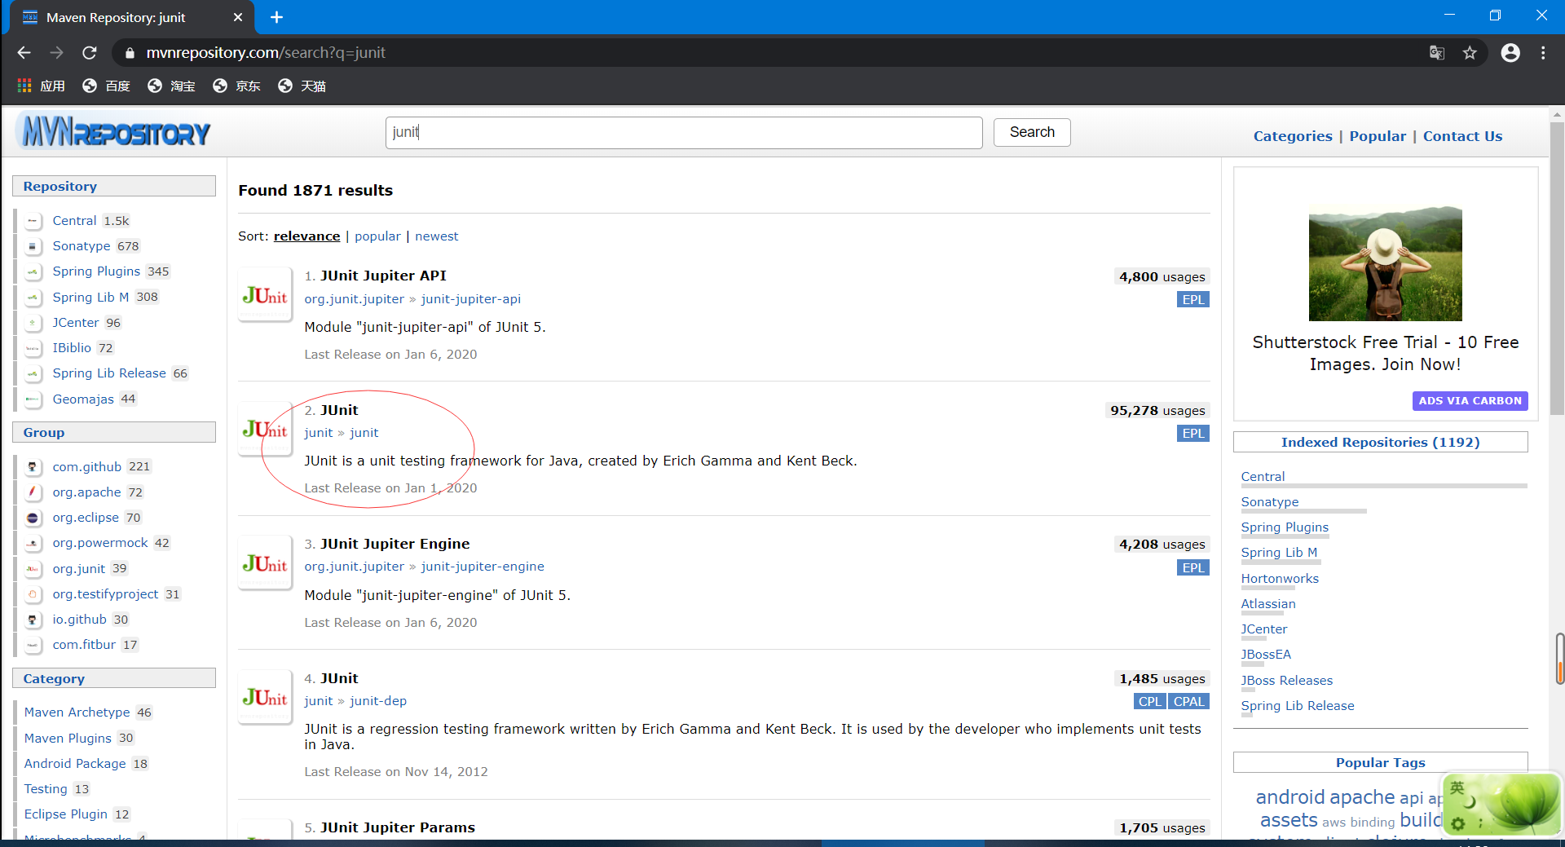
Task: Open JUnit Jupiter Params result title
Action: click(x=397, y=827)
